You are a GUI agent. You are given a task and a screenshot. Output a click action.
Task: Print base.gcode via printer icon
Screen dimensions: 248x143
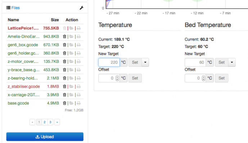point(78,103)
